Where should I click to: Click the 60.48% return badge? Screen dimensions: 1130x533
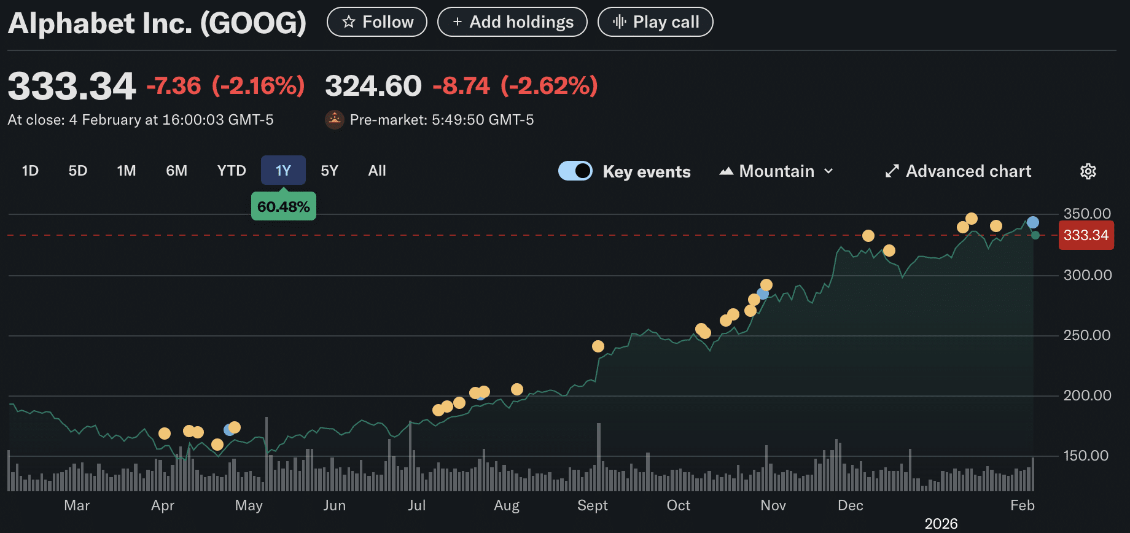coord(284,206)
